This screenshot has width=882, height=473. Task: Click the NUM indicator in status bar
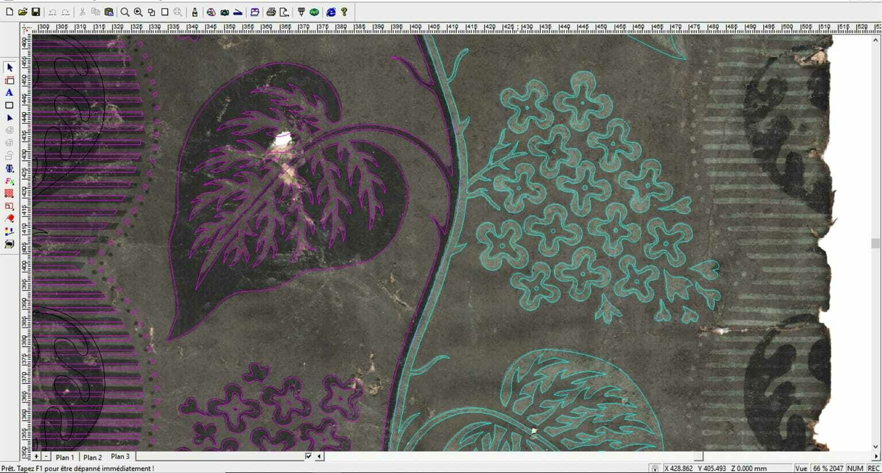855,468
